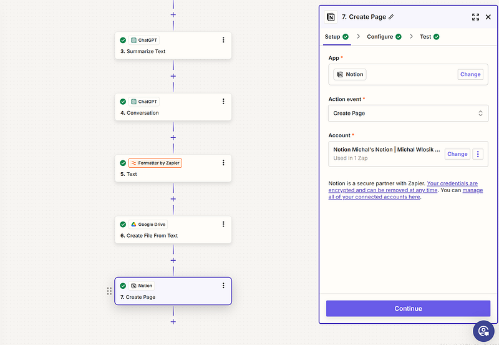Open the three-dot menu on Summarize Text step
The width and height of the screenshot is (499, 345).
223,40
